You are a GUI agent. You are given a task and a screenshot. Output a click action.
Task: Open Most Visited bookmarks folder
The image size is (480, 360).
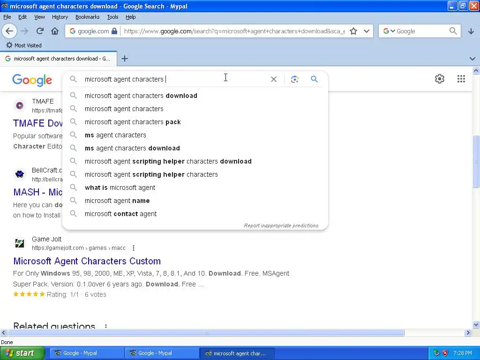coord(24,45)
